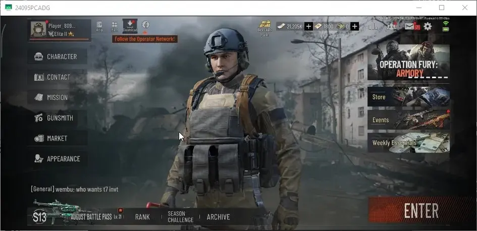Open the MARKET menu
The height and width of the screenshot is (231, 477).
pyautogui.click(x=57, y=138)
